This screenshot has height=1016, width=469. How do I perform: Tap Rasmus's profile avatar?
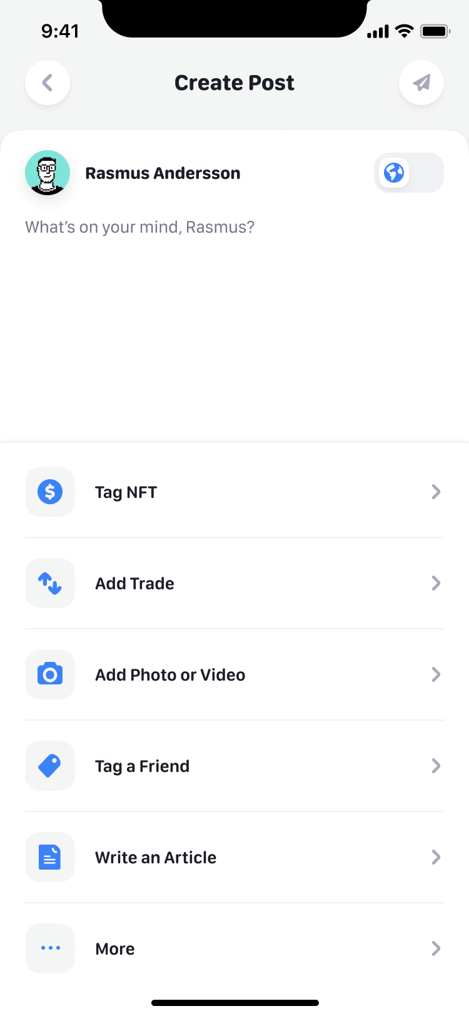(x=48, y=173)
